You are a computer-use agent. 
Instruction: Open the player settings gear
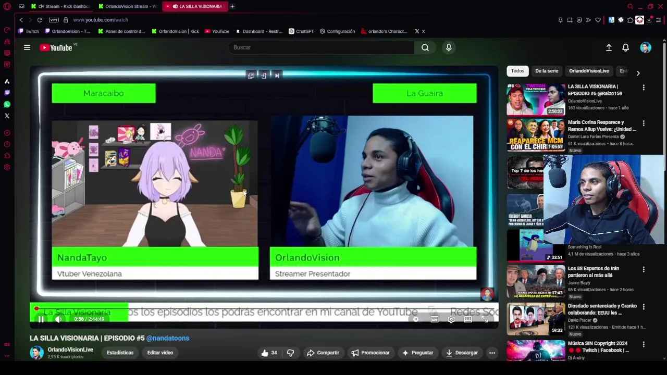click(451, 319)
